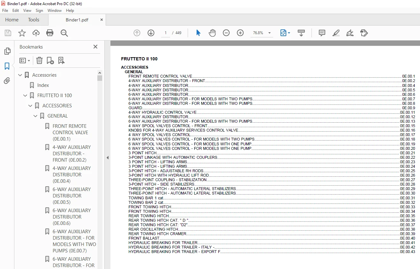Switch to the Tools tab

coord(34,20)
